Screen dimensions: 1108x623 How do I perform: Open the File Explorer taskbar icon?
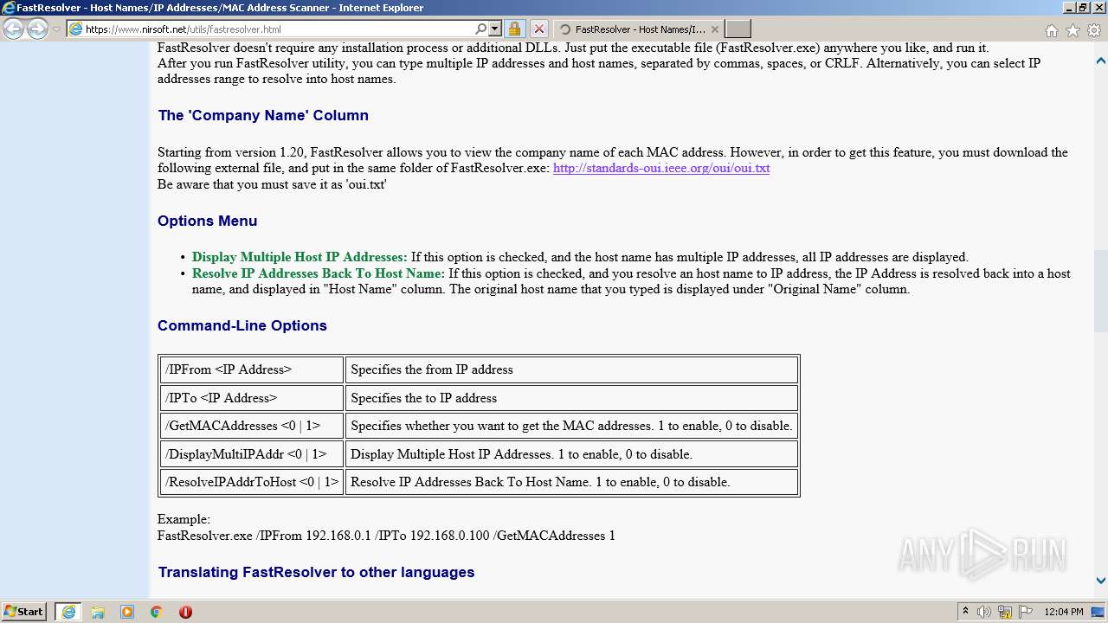click(x=98, y=612)
